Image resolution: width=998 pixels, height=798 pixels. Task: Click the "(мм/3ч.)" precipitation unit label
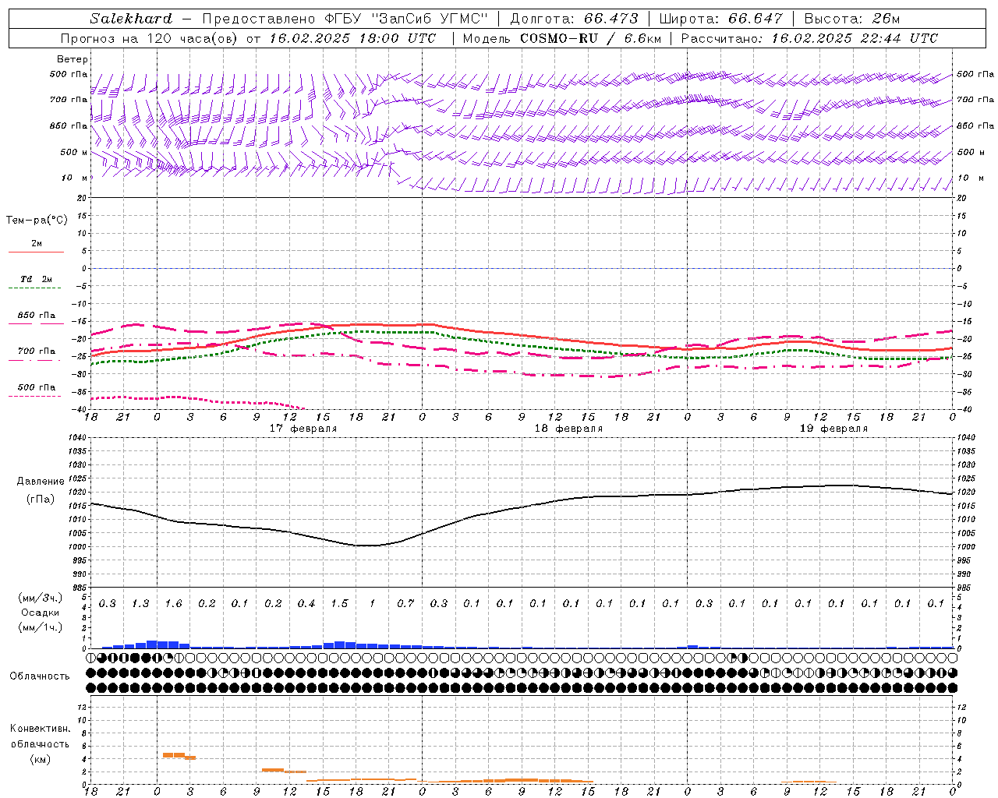(x=40, y=598)
